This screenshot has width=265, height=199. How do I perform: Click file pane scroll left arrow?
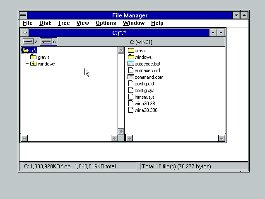pos(130,138)
